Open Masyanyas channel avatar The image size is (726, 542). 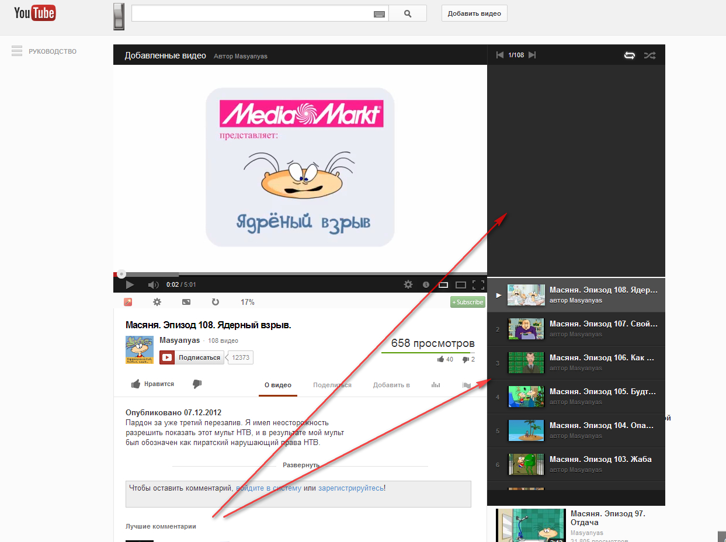point(140,350)
